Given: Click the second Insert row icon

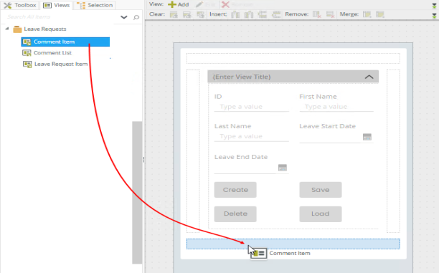Looking at the screenshot, I should [x=276, y=14].
